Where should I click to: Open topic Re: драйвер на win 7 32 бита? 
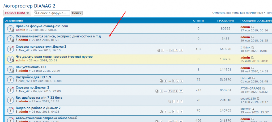click(39, 98)
